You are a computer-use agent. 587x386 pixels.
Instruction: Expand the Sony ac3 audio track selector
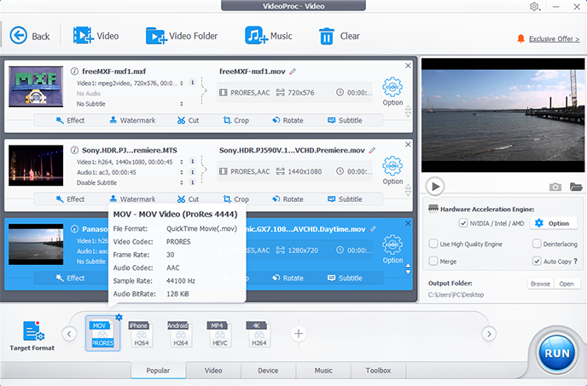[x=182, y=172]
